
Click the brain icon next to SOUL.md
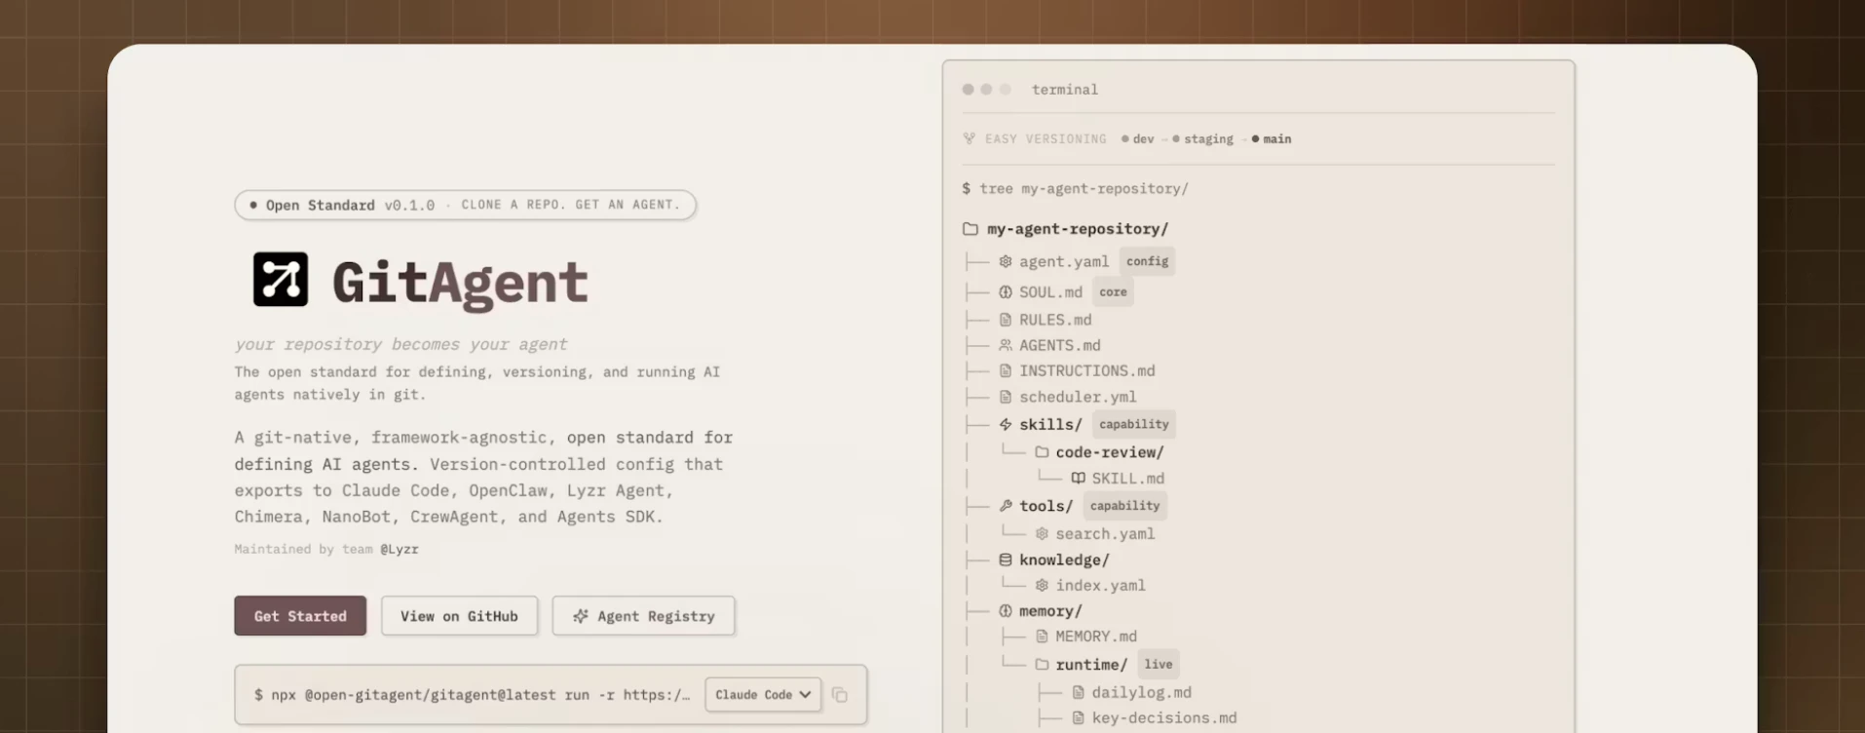1006,292
